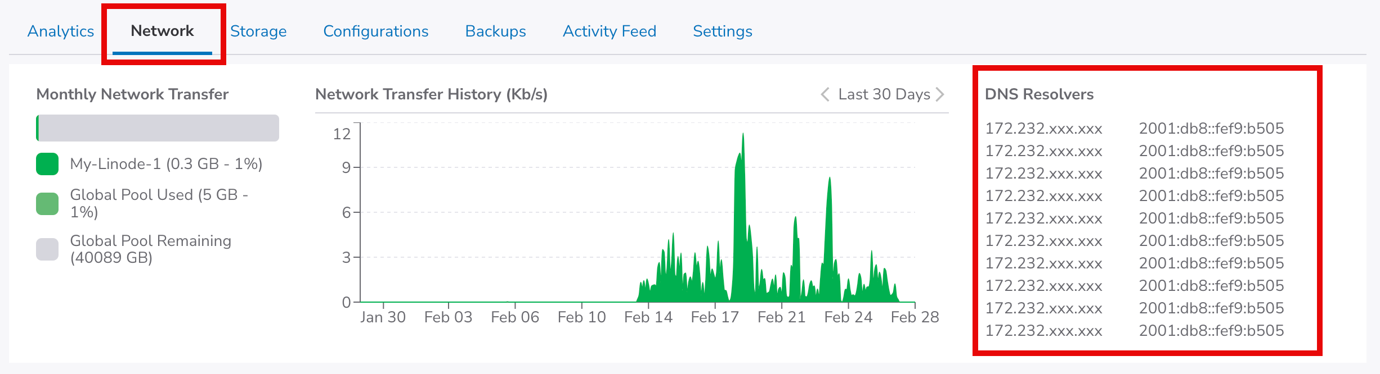The height and width of the screenshot is (374, 1380).
Task: Open the Settings tab
Action: [722, 31]
